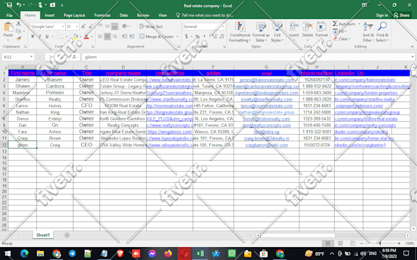Click Sign in
417x260 pixels.
pos(382,15)
